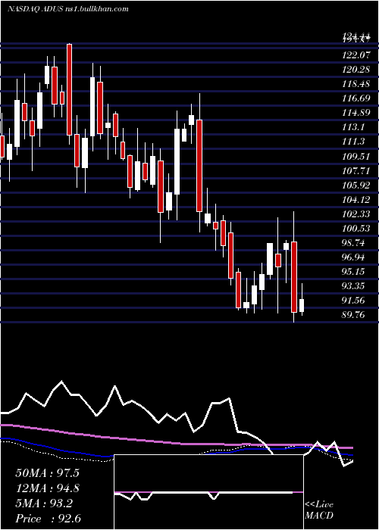The image size is (379, 530).
Task: Click the 5MA : 93.2 readout
Action: coord(44,503)
